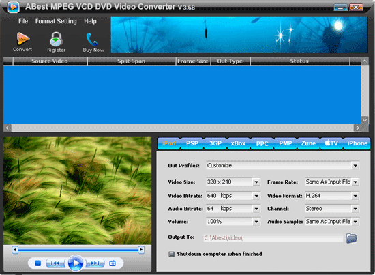Switch to the Zune tab

pos(308,143)
